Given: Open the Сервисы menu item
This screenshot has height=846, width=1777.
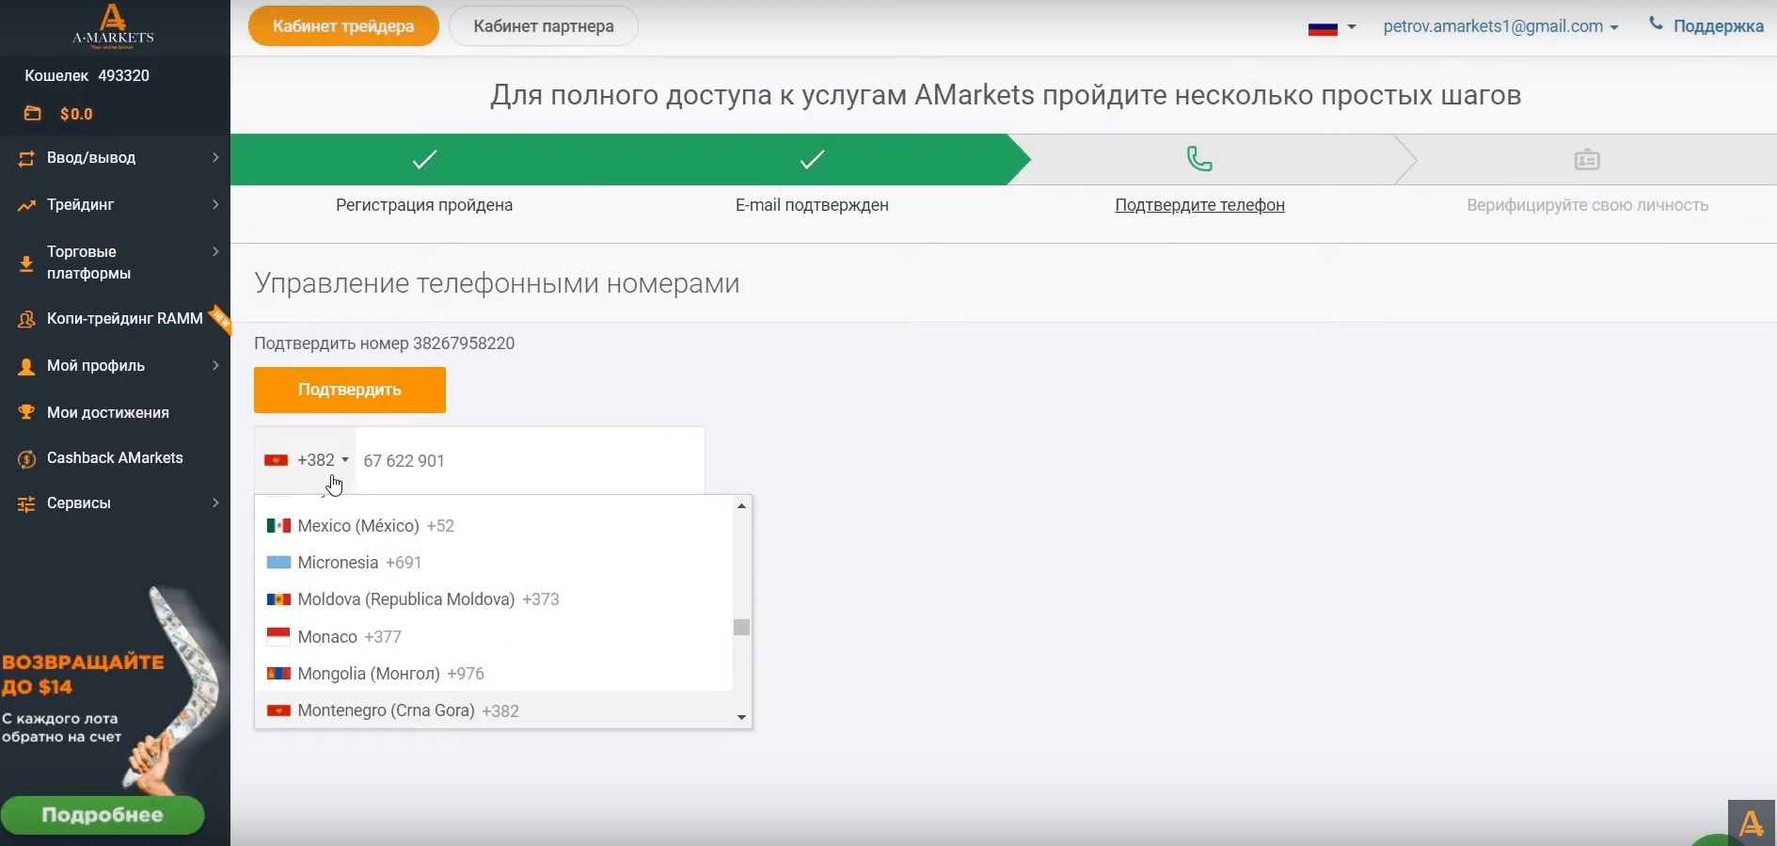Looking at the screenshot, I should 115,503.
